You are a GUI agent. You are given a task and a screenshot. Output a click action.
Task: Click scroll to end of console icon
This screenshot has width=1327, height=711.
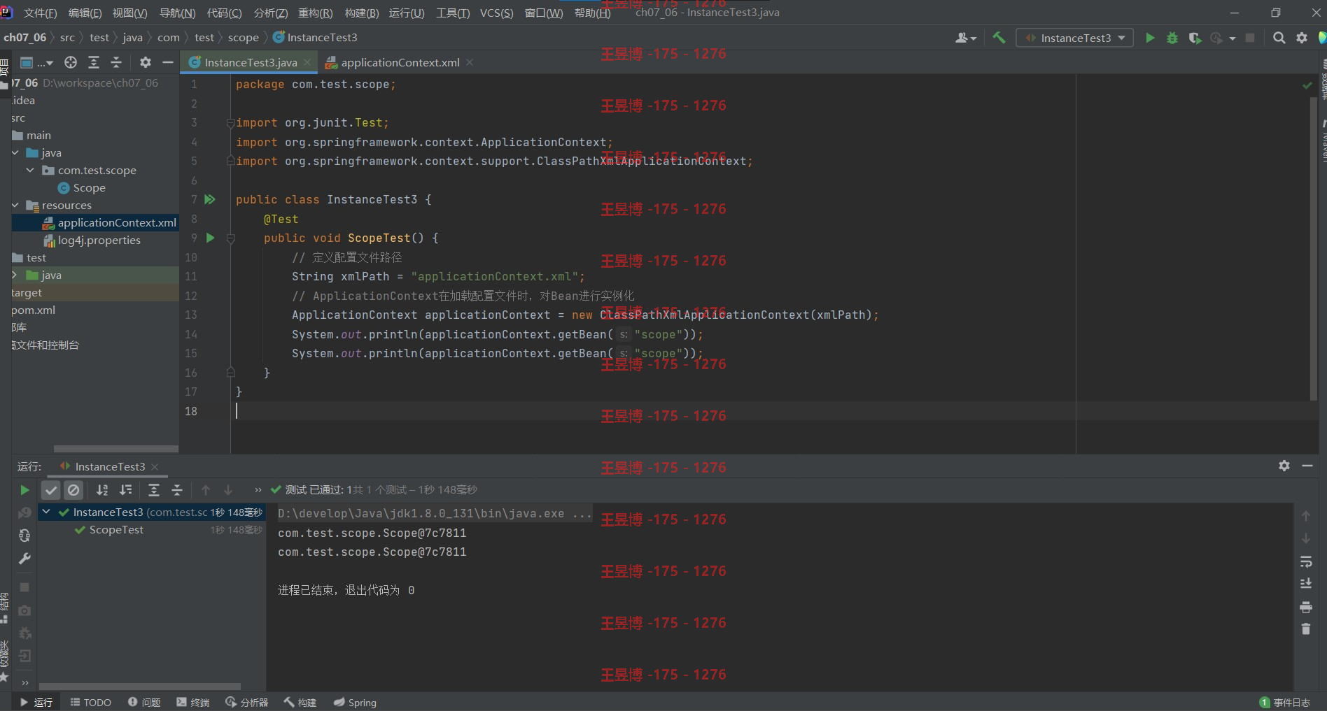[1306, 584]
